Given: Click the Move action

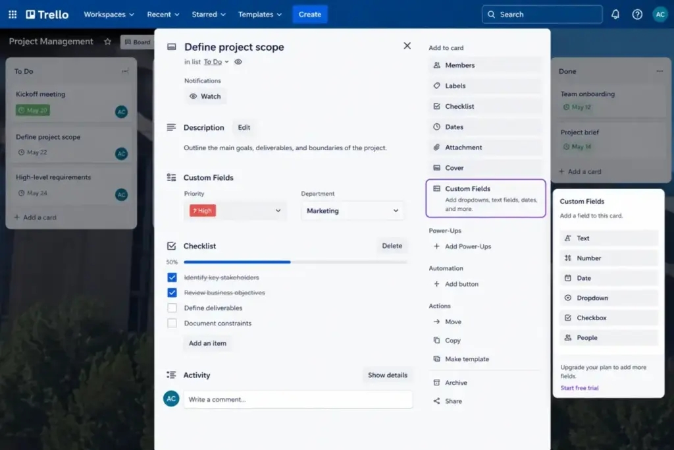Looking at the screenshot, I should click(x=448, y=322).
